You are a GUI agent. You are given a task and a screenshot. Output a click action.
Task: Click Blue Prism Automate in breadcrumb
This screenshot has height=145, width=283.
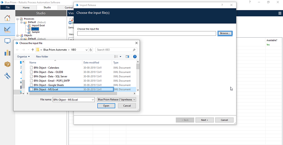(x=55, y=50)
